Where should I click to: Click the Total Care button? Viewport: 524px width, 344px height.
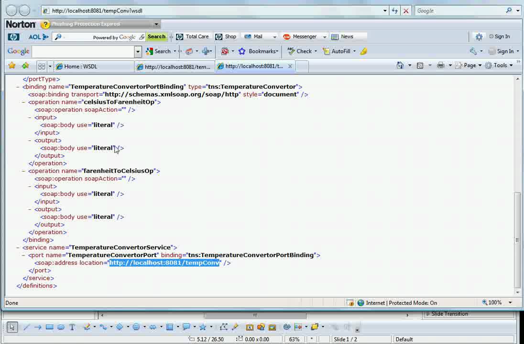pyautogui.click(x=192, y=37)
